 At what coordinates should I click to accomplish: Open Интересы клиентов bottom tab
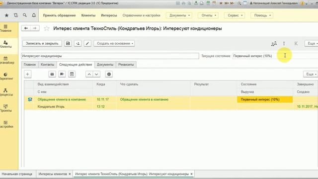(x=53, y=174)
